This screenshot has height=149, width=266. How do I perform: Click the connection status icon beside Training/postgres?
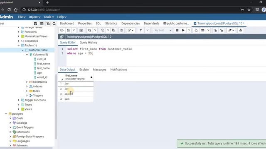click(62, 37)
